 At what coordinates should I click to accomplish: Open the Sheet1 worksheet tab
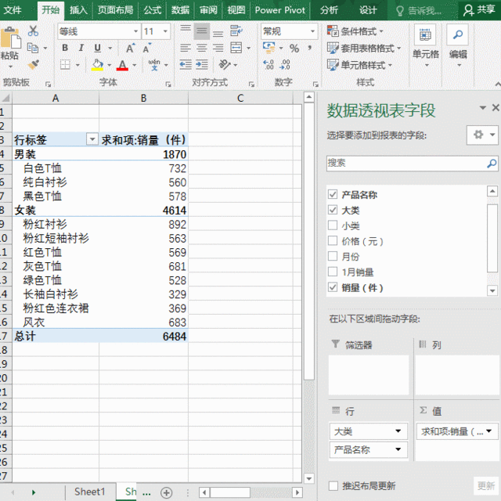(90, 492)
